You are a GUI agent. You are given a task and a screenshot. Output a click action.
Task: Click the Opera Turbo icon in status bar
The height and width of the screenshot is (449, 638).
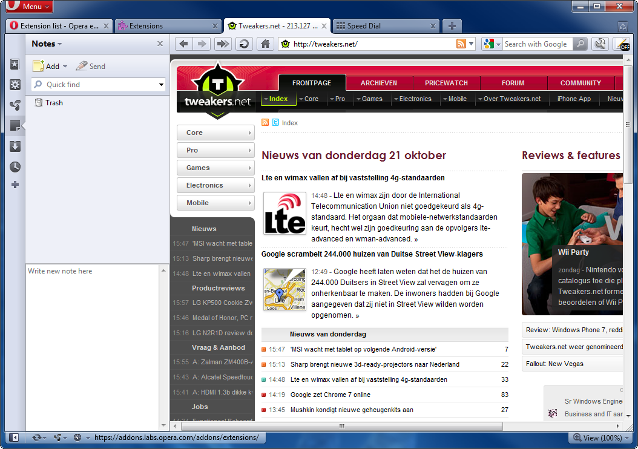pos(77,438)
